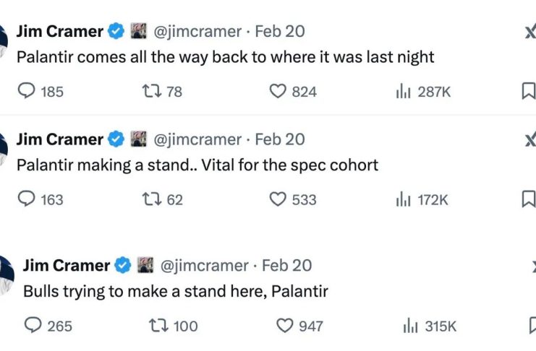This screenshot has height=351, width=536.
Task: Repost the 'comes all the way back' tweet
Action: pos(150,92)
